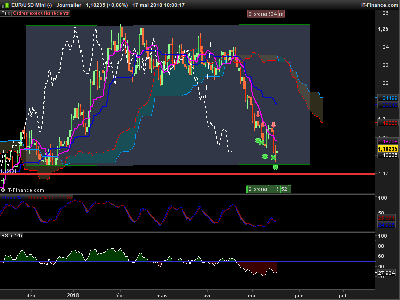The image size is (400, 300).
Task: Click the 'EUR/USD Mini (-)' instrument name
Action: (x=32, y=5)
